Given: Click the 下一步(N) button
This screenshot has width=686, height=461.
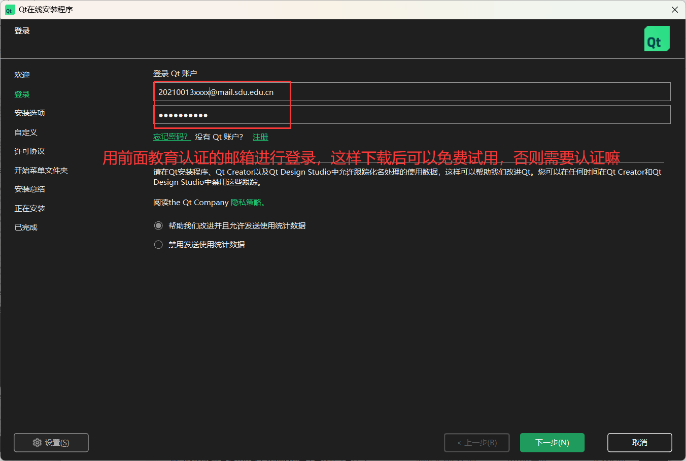Looking at the screenshot, I should click(x=552, y=442).
